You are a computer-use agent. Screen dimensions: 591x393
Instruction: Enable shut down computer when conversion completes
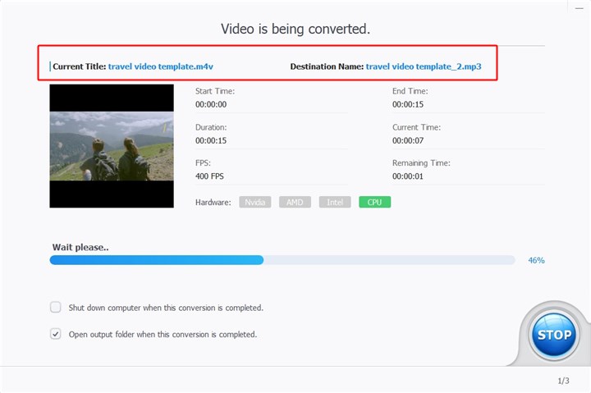(x=56, y=307)
